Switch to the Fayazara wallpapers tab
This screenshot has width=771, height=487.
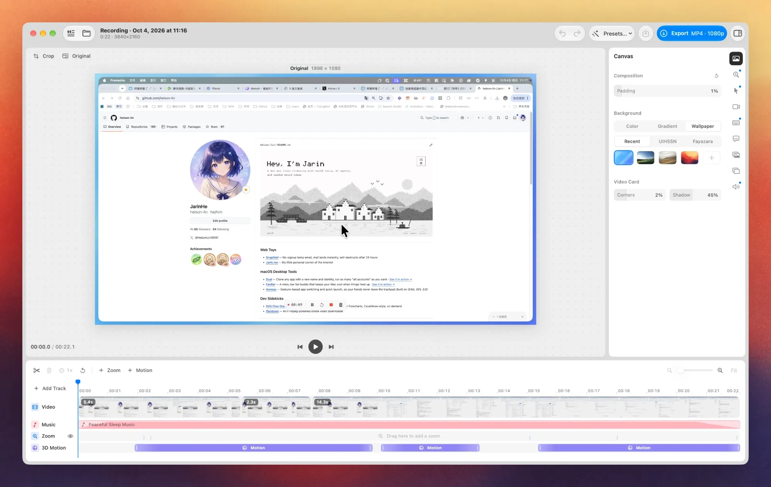coord(702,141)
